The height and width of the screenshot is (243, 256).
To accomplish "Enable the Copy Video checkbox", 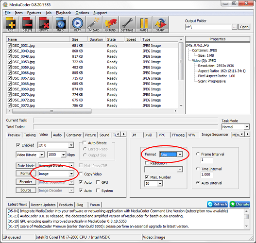I will click(x=81, y=174).
